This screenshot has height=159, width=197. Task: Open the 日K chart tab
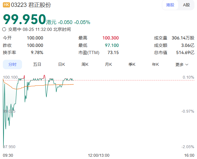click(62, 64)
